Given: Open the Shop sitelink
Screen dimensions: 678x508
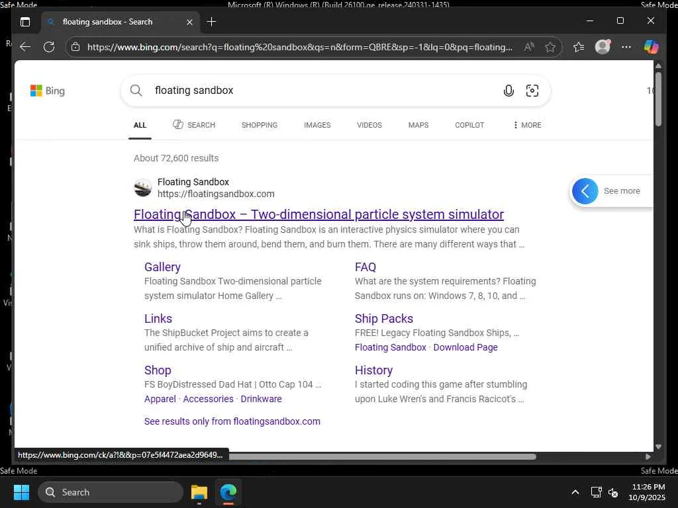Looking at the screenshot, I should pyautogui.click(x=158, y=370).
